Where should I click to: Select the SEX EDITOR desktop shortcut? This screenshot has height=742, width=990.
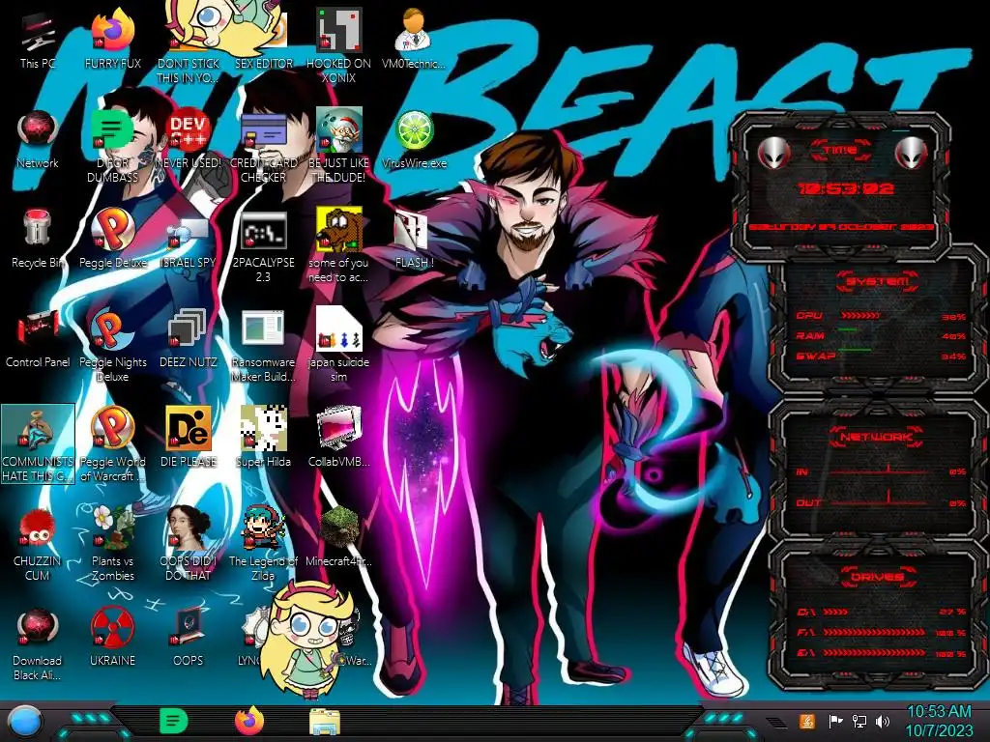click(x=263, y=41)
